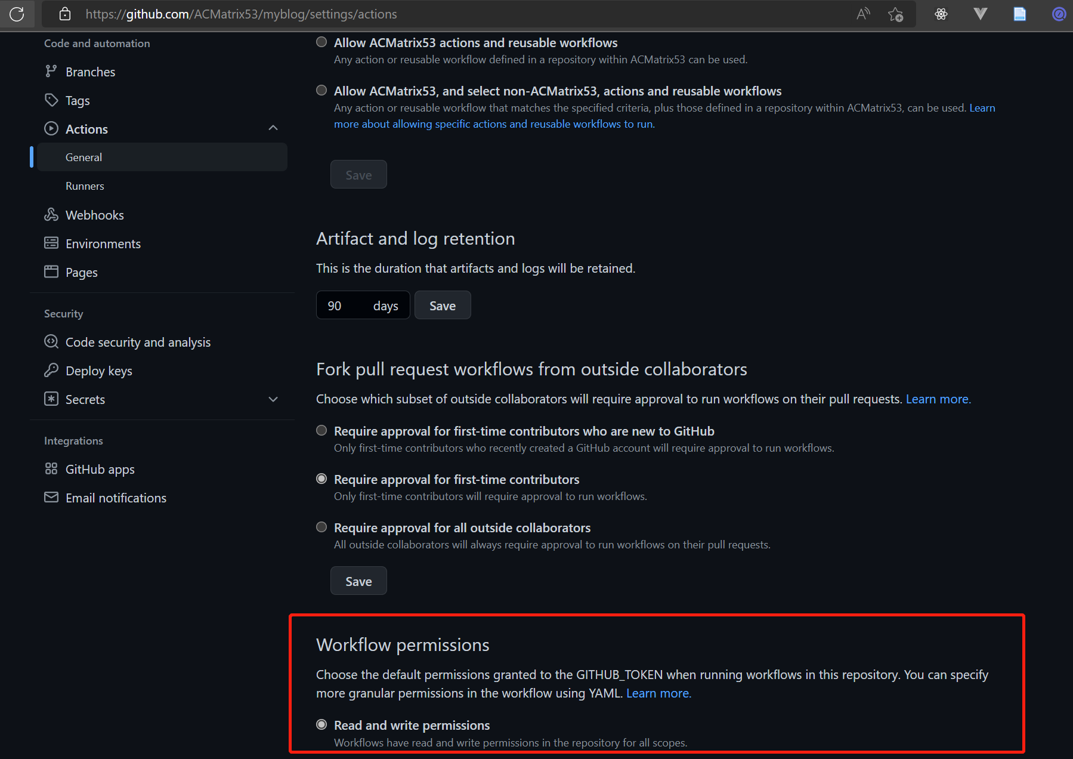Open Email notifications settings
Viewport: 1073px width, 759px height.
[x=116, y=498]
